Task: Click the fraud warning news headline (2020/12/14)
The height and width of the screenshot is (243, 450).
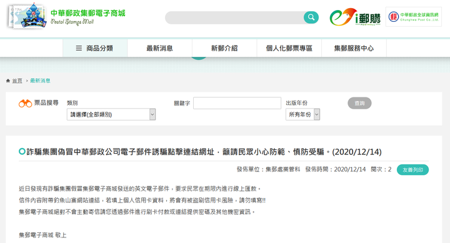Action: [204, 152]
